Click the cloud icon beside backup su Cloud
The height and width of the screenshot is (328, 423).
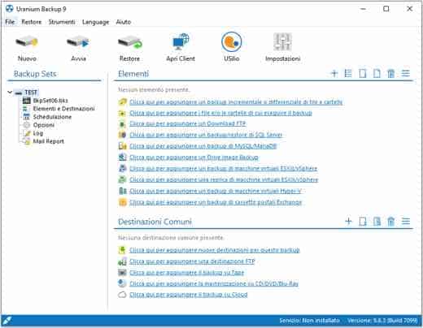(123, 295)
